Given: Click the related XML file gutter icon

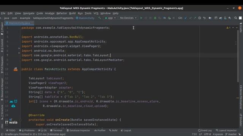Looking at the screenshot, I should click(x=16, y=69).
